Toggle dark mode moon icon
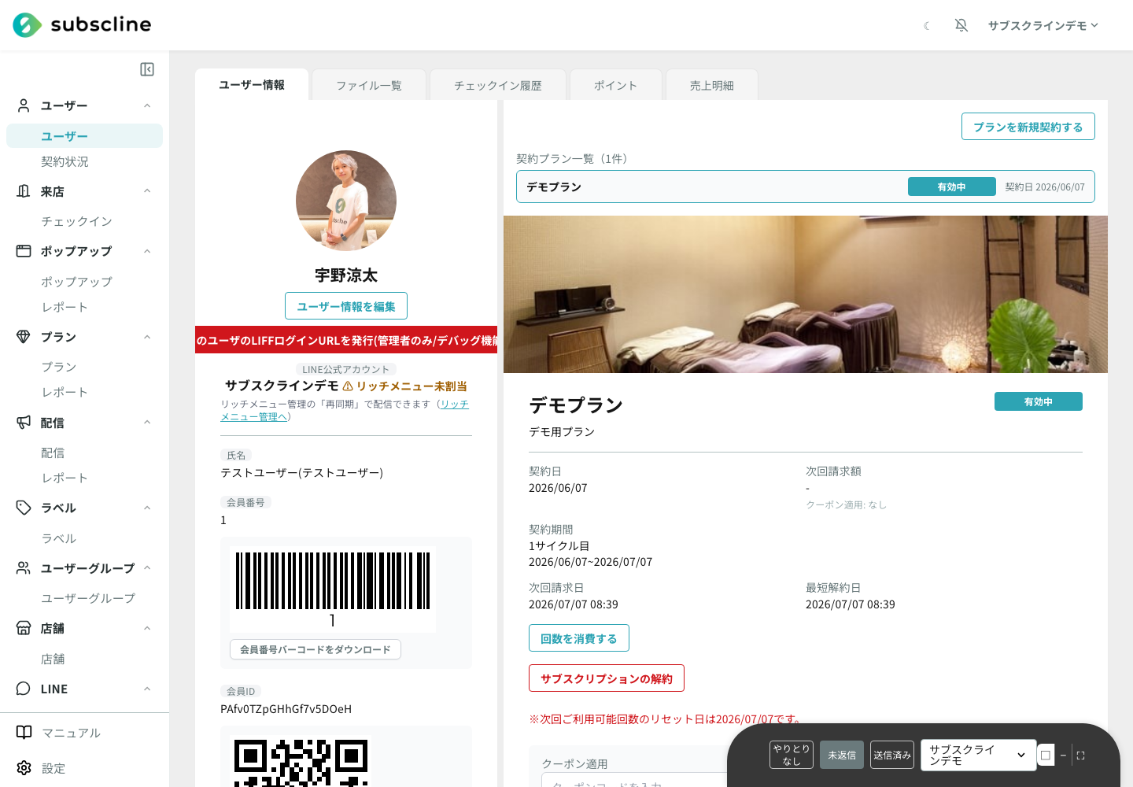Viewport: 1133px width, 787px height. pos(927,26)
